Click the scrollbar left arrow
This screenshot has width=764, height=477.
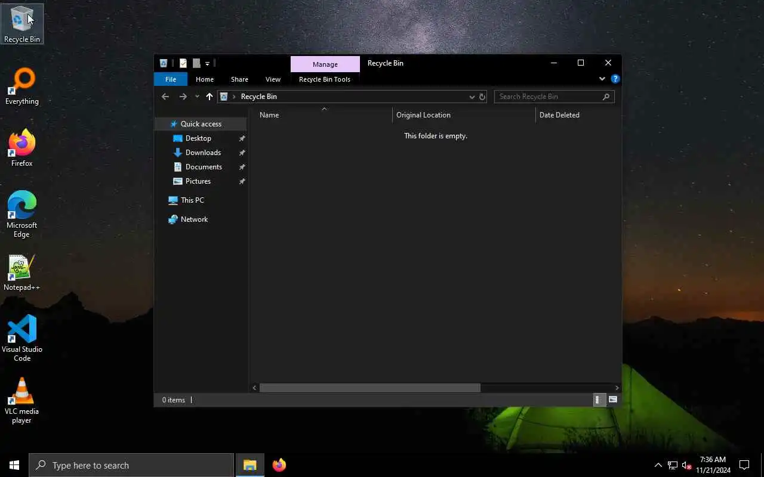point(254,388)
